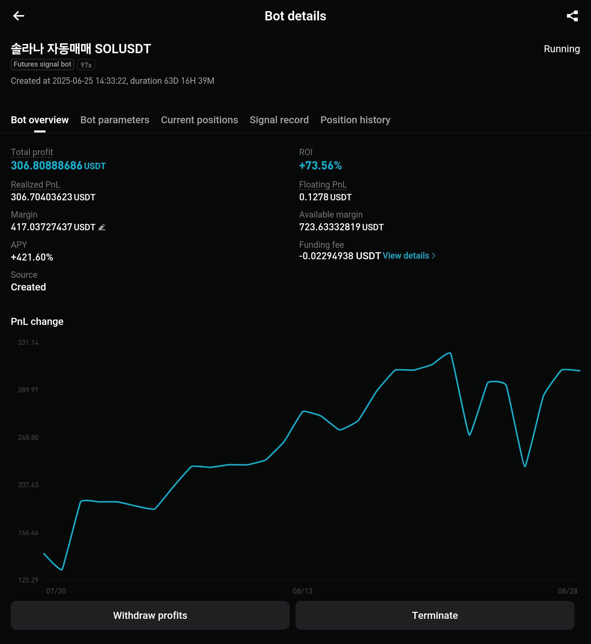Image resolution: width=591 pixels, height=644 pixels.
Task: Switch to Bot parameters tab
Action: coord(115,120)
